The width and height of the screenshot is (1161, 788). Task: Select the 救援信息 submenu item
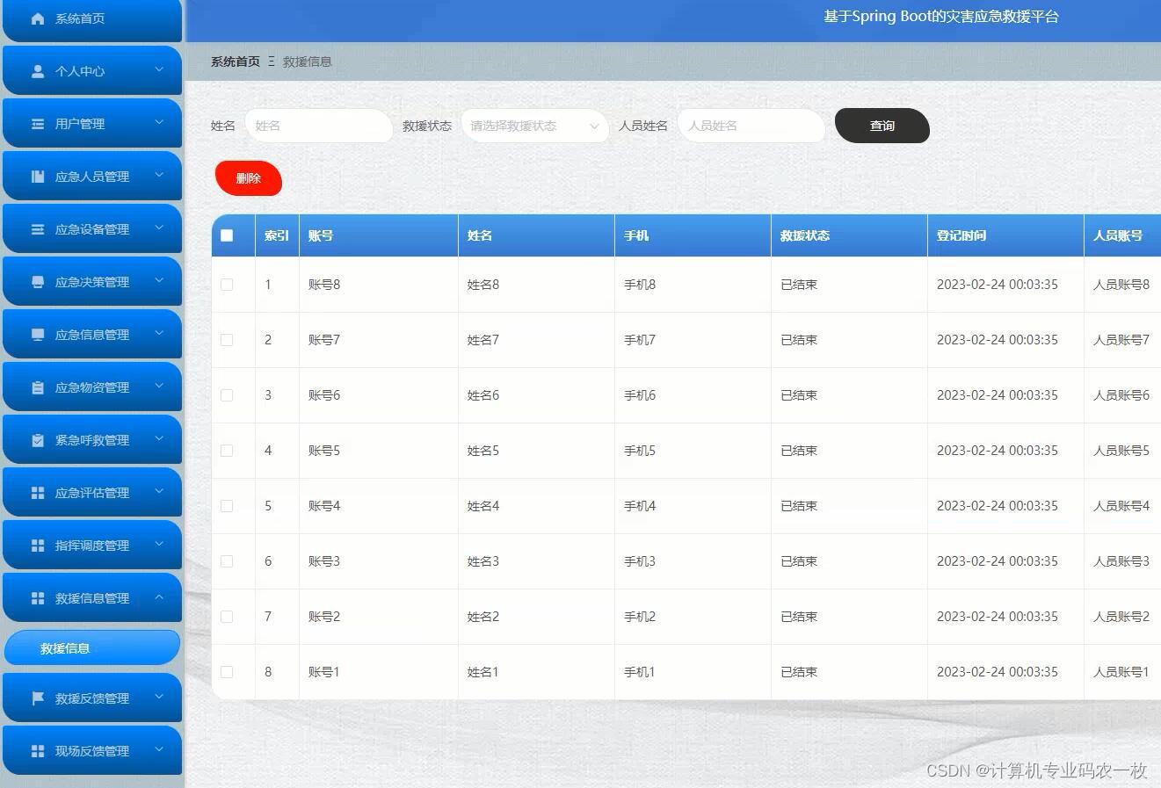92,648
